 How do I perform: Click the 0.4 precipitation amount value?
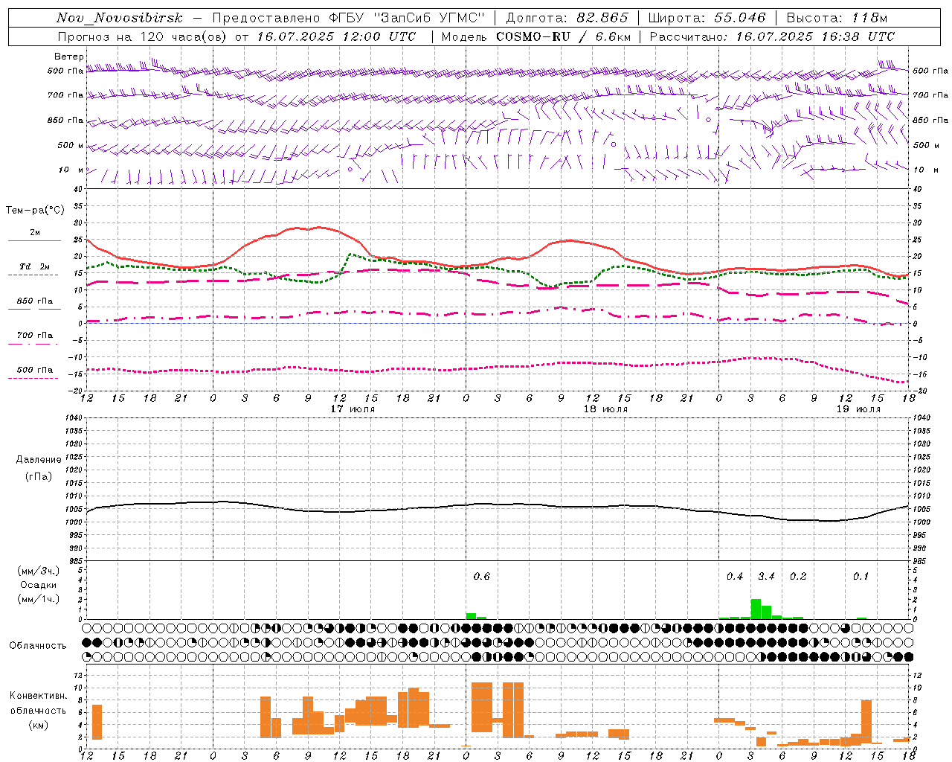(735, 577)
